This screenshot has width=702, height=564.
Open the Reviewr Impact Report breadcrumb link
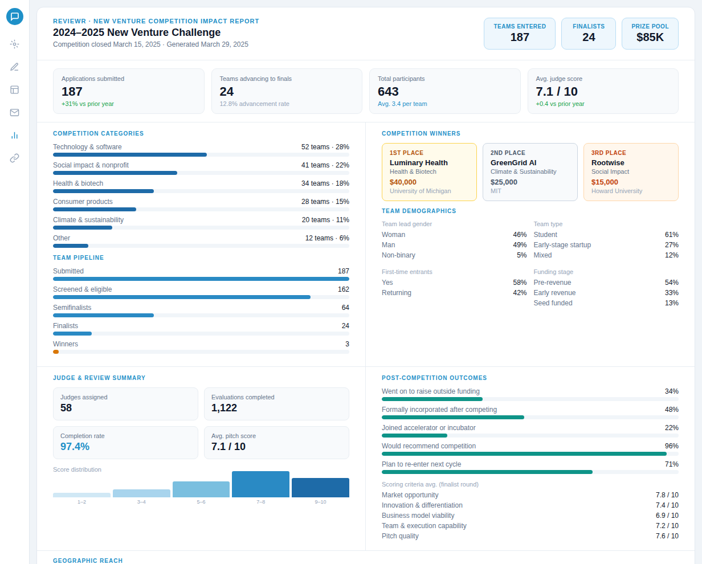[156, 21]
